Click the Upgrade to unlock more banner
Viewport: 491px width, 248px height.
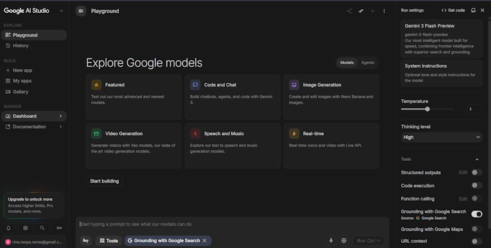(34, 205)
